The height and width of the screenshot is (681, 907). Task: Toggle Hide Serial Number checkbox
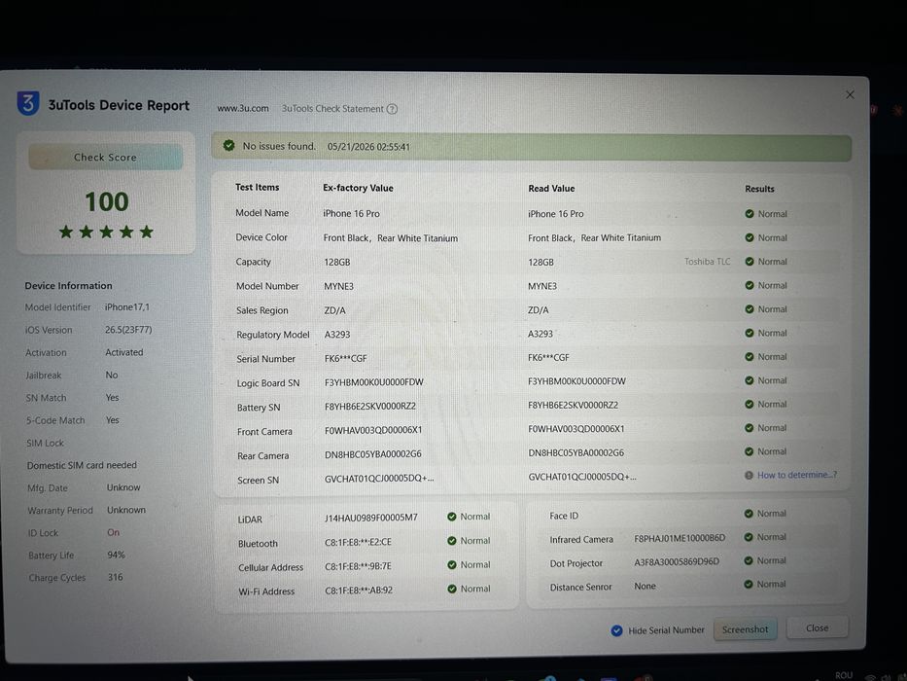[x=616, y=630]
